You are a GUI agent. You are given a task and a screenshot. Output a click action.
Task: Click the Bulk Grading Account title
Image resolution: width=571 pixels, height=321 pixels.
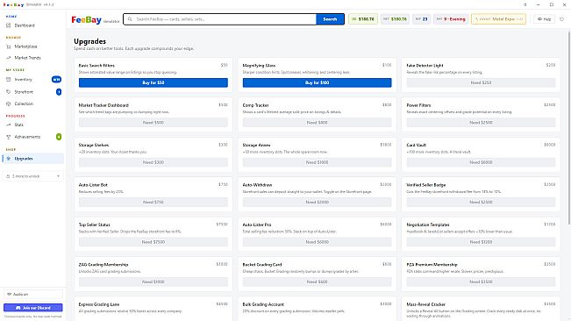click(263, 304)
